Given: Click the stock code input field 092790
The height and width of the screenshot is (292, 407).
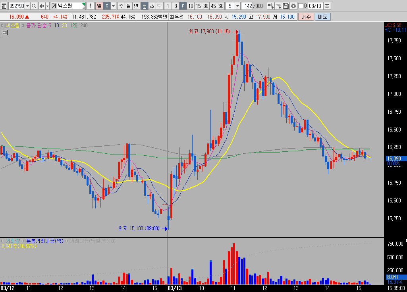Looking at the screenshot, I should (17, 6).
